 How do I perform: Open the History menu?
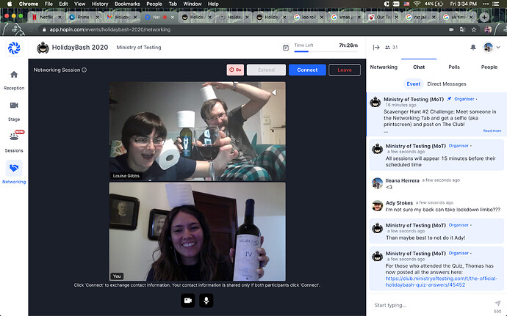tap(100, 4)
